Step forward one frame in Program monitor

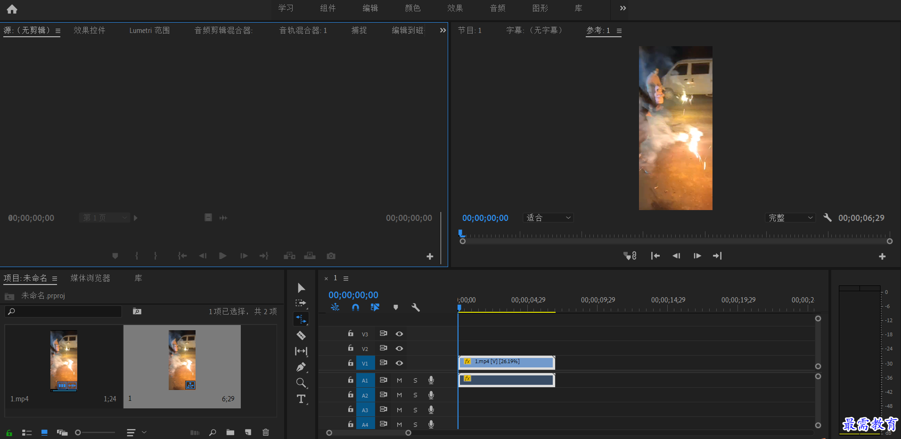pos(697,256)
